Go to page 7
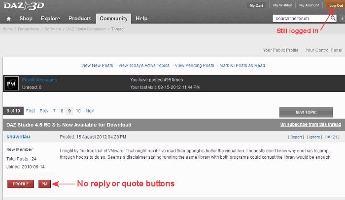Viewport: 345px width, 200px height. pos(54,111)
